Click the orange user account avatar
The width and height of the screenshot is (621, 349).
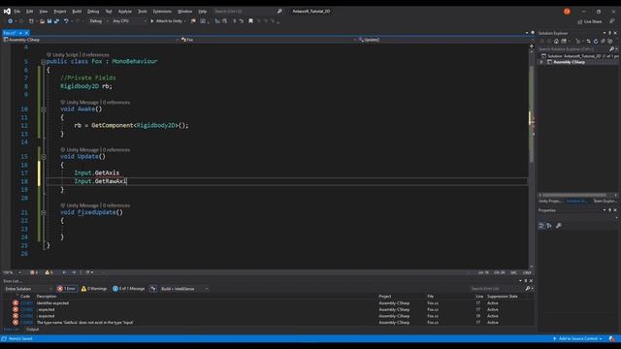(567, 11)
